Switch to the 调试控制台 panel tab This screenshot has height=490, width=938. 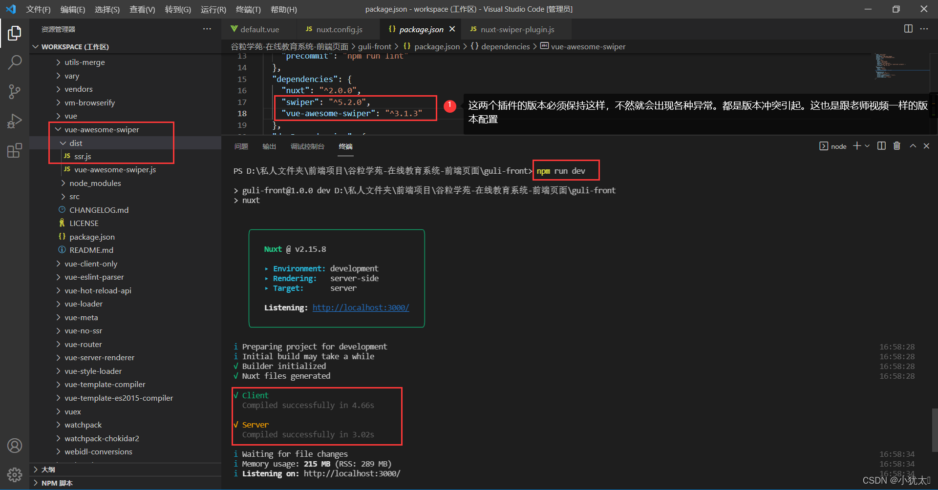click(307, 146)
